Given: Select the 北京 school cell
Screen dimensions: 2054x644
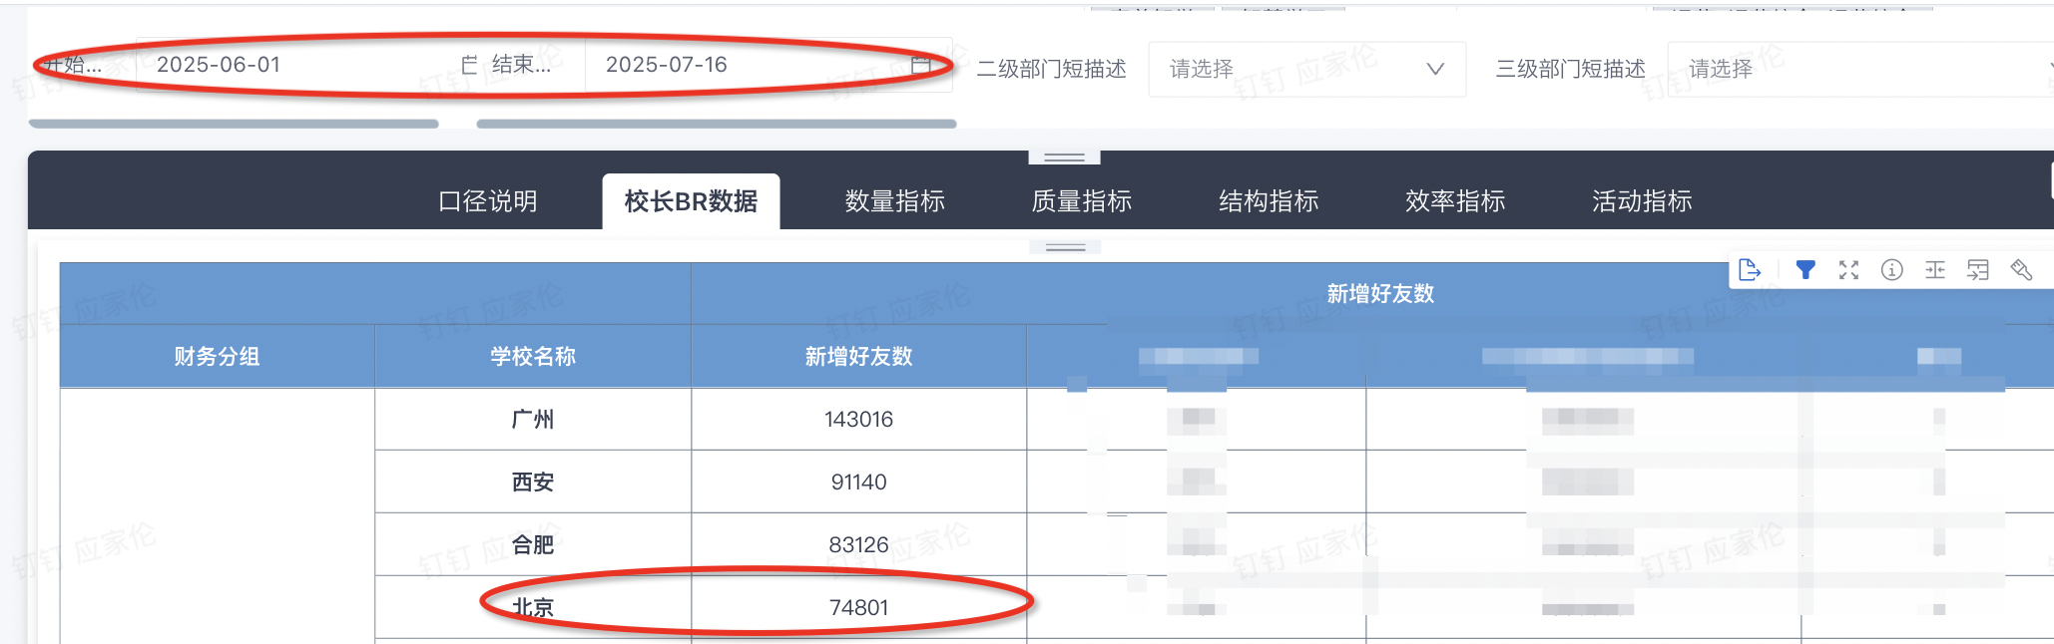Looking at the screenshot, I should (x=533, y=608).
